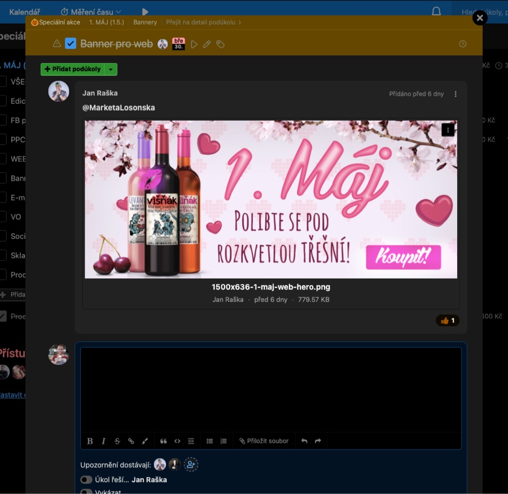Click your own avatar beside the comment editor
The height and width of the screenshot is (494, 508).
tap(59, 355)
